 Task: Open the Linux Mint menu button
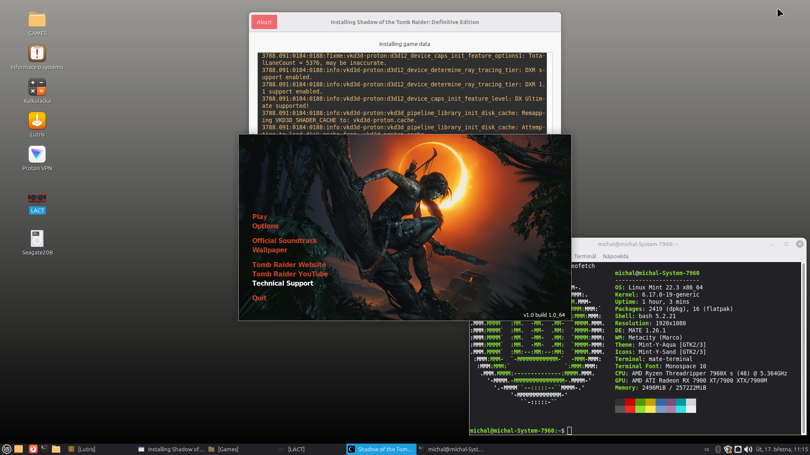[7, 449]
